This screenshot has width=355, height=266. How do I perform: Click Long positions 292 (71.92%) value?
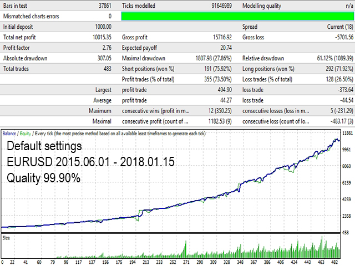[x=339, y=69]
